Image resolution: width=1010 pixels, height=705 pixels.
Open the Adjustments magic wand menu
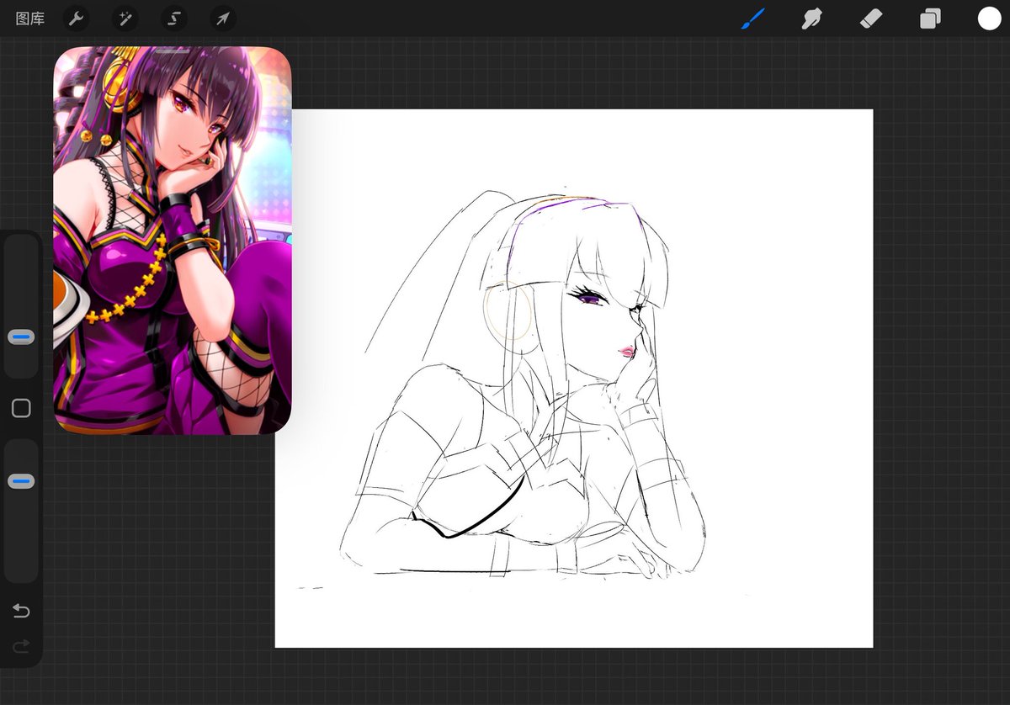pyautogui.click(x=125, y=19)
